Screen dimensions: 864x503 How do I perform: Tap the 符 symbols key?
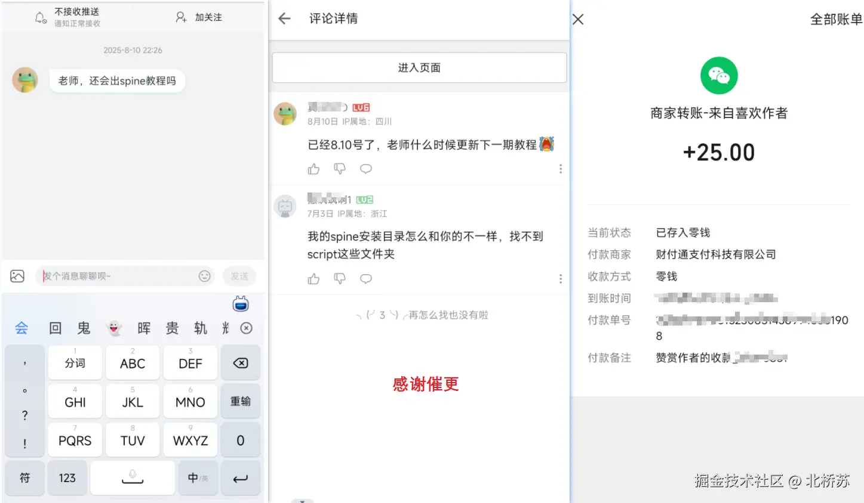click(x=25, y=478)
